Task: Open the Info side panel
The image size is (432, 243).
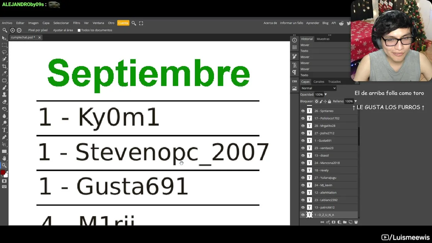Action: coord(294,40)
